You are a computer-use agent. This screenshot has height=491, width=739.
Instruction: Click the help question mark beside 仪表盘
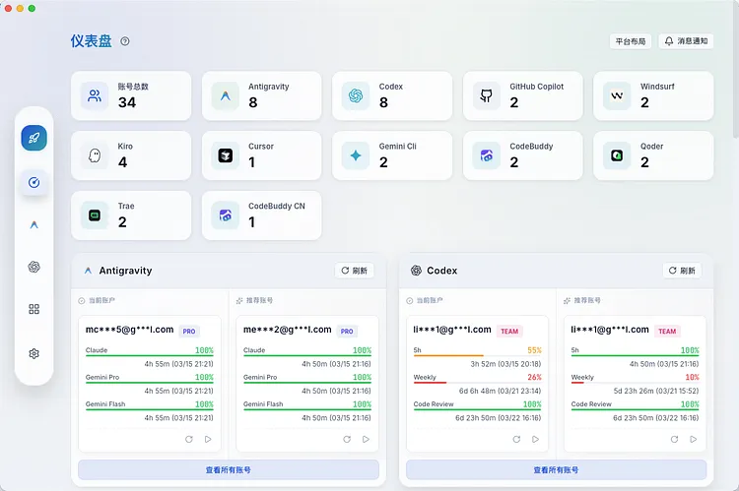[x=125, y=41]
